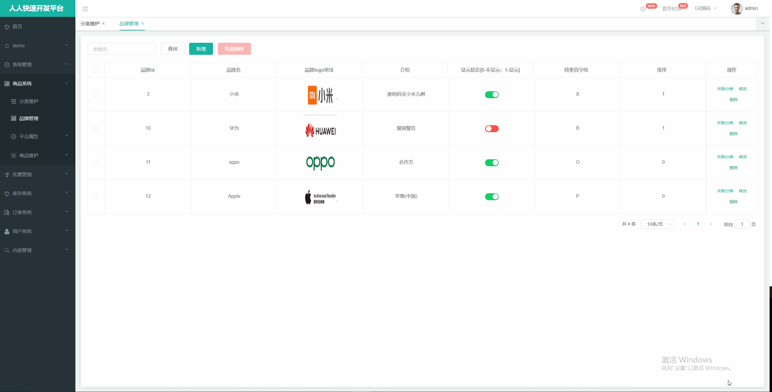Image resolution: width=772 pixels, height=392 pixels.
Task: Close the 品牌管理 tab with X icon
Action: point(143,23)
